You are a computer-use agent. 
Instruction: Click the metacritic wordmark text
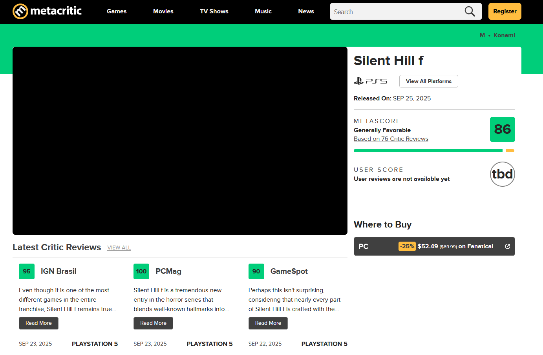pyautogui.click(x=56, y=11)
